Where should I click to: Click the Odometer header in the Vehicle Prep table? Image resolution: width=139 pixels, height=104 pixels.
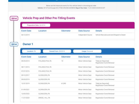click(66, 31)
